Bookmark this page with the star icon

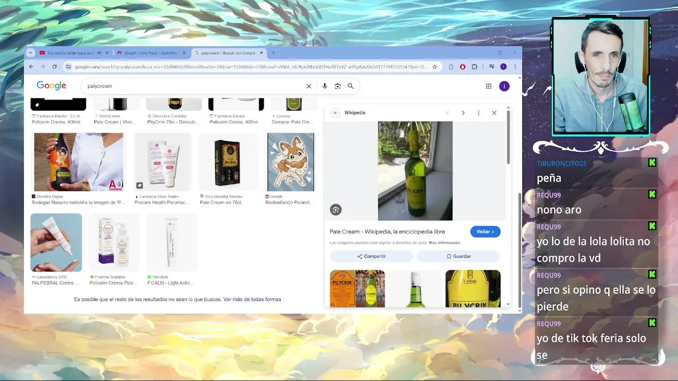pos(434,67)
